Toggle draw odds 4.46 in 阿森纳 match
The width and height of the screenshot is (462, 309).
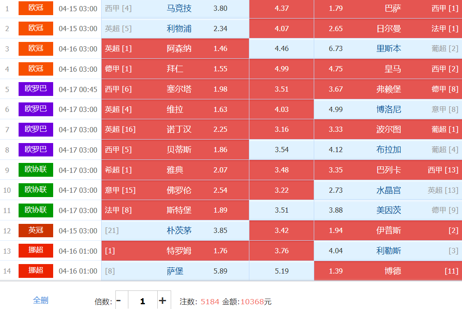[x=281, y=49]
